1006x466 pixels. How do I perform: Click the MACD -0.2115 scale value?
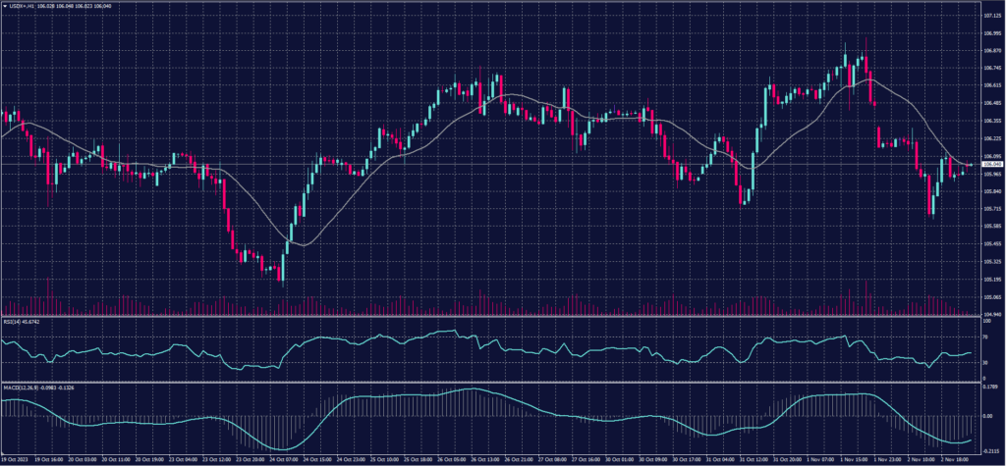pyautogui.click(x=991, y=449)
